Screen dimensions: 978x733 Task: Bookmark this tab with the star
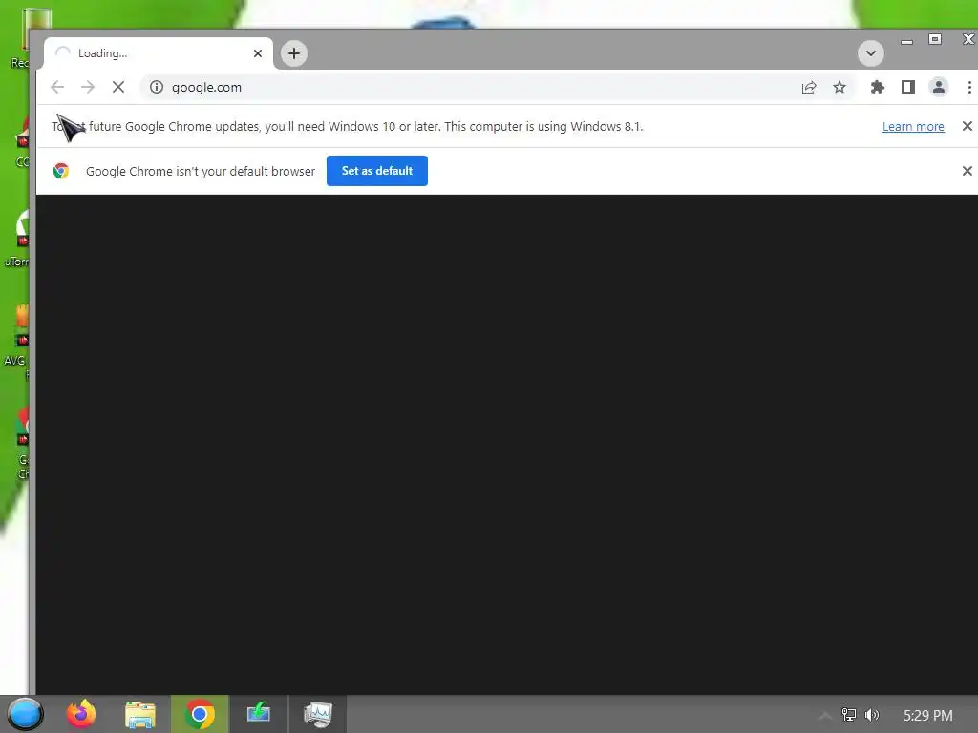pos(840,87)
